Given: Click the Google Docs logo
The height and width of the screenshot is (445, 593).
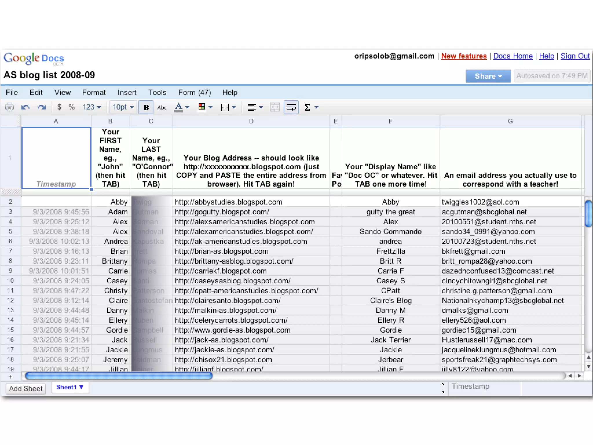Looking at the screenshot, I should pos(34,59).
